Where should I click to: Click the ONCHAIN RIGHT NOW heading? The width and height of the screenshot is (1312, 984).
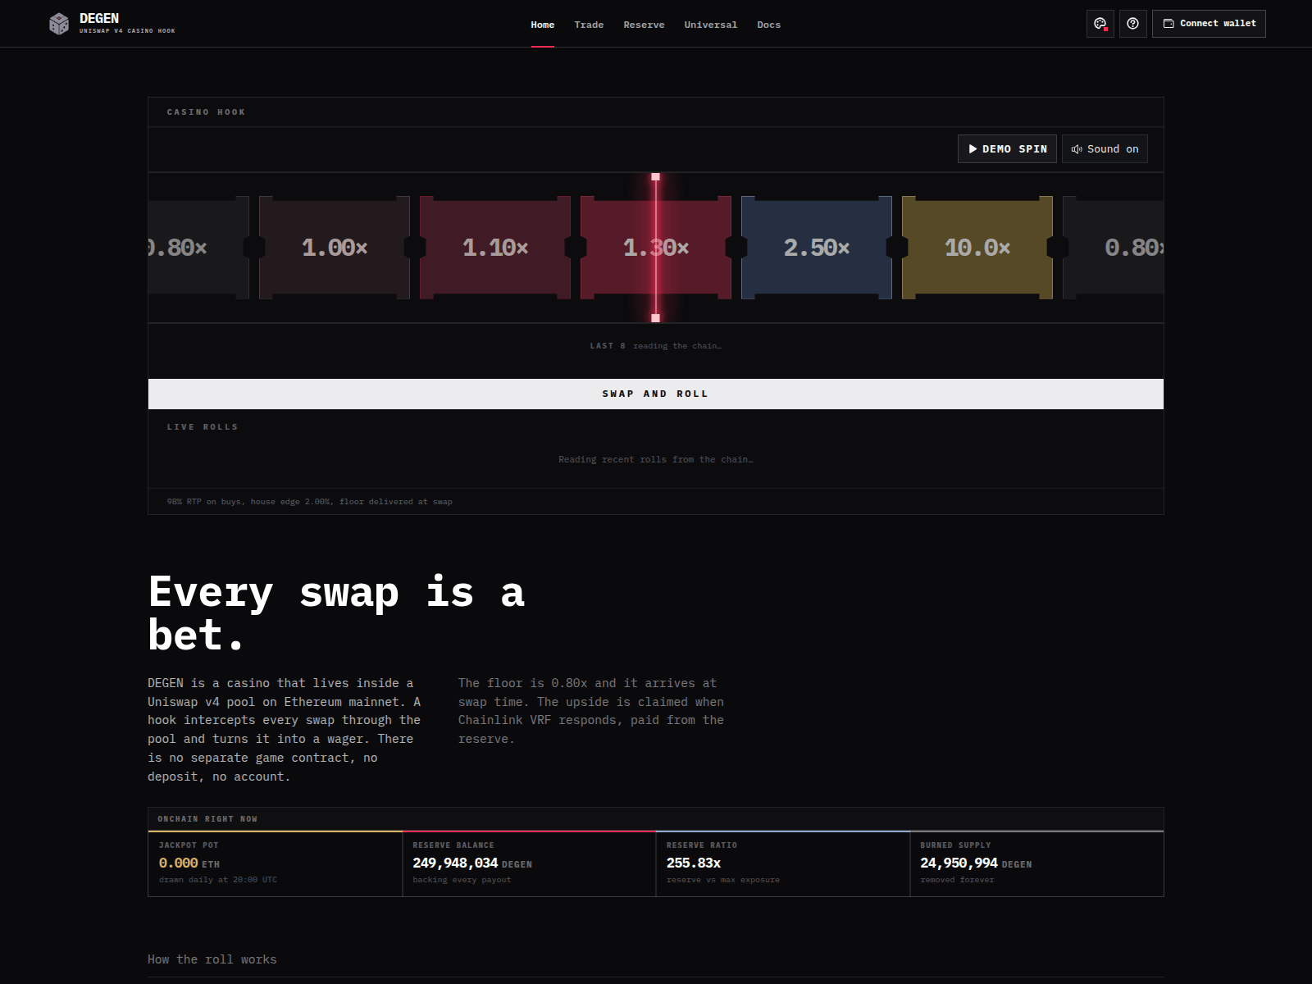207,819
